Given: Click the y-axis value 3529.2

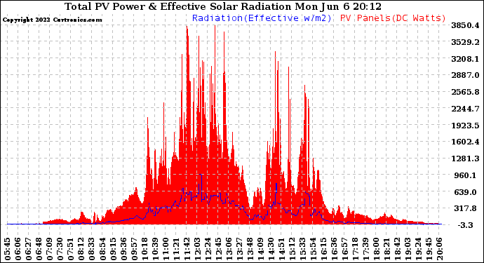Looking at the screenshot, I should point(465,42).
